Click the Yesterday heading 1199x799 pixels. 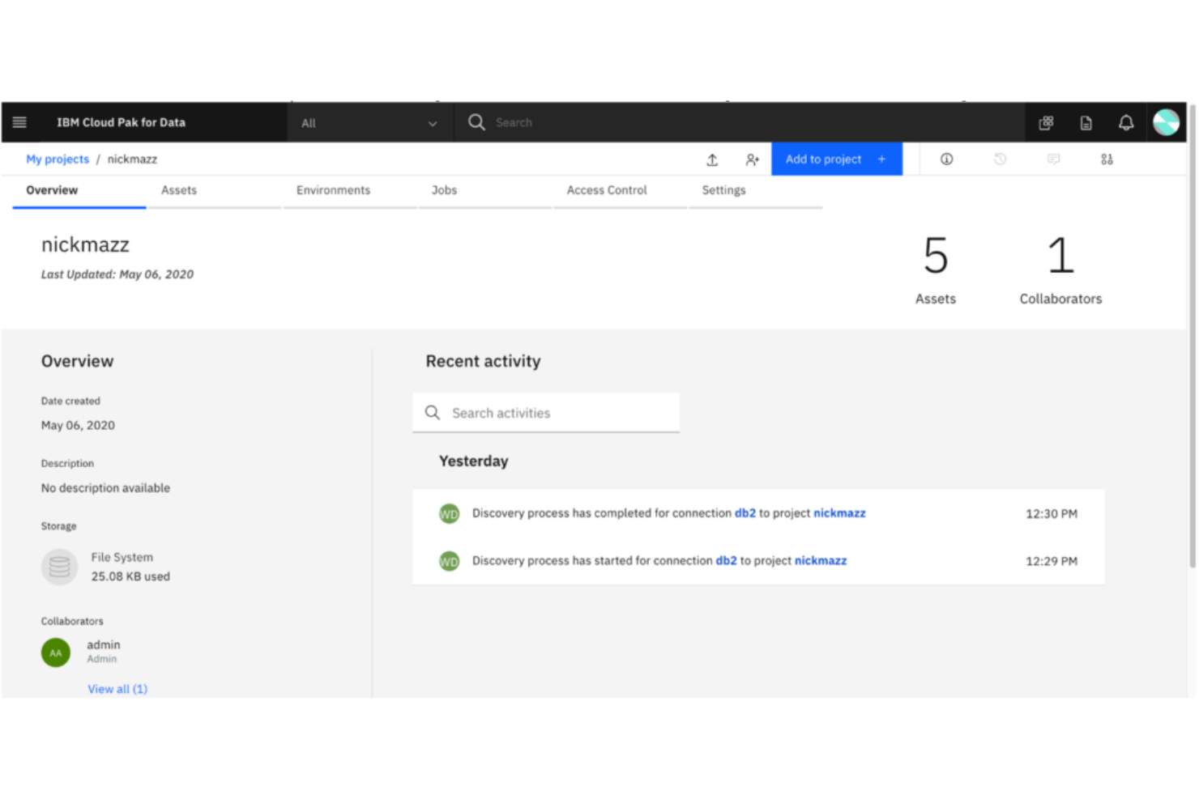474,461
